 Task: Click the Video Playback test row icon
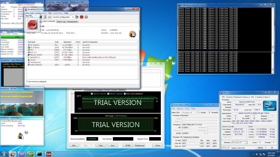[29, 65]
